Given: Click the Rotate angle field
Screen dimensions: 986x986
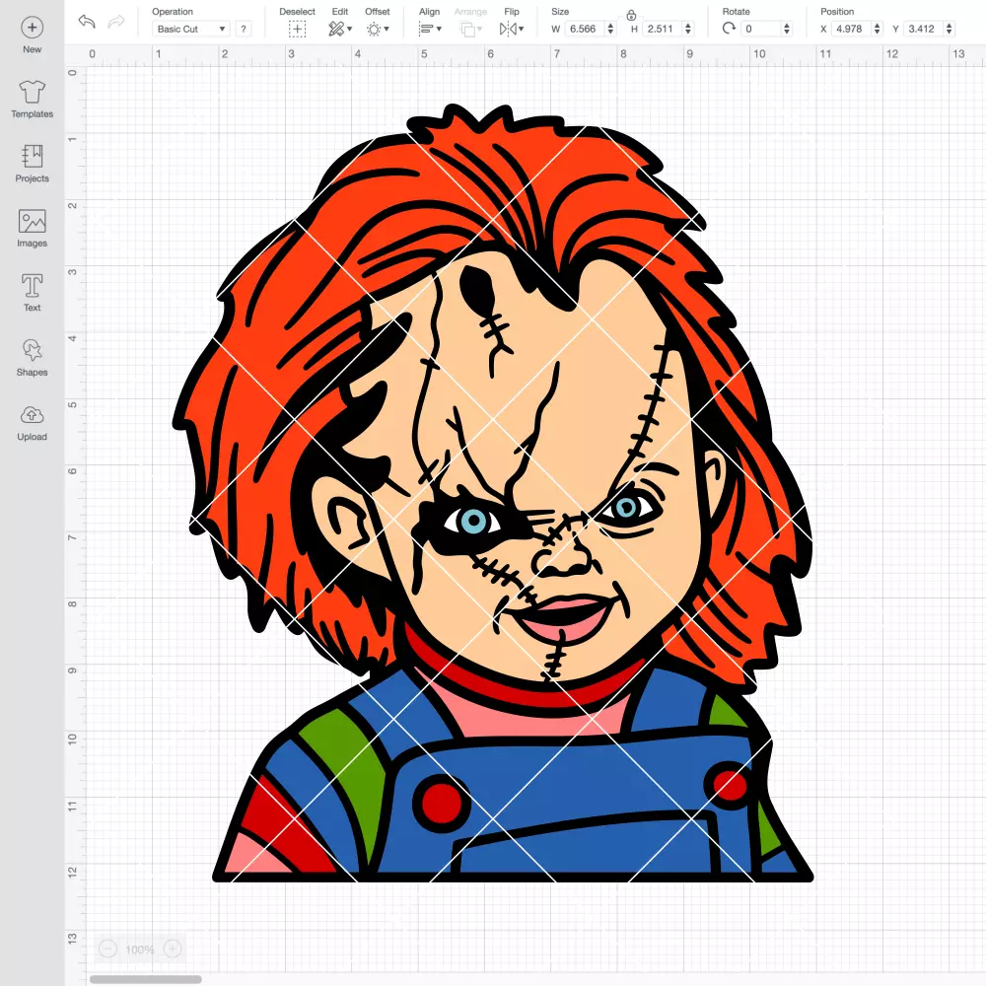Looking at the screenshot, I should pyautogui.click(x=761, y=29).
